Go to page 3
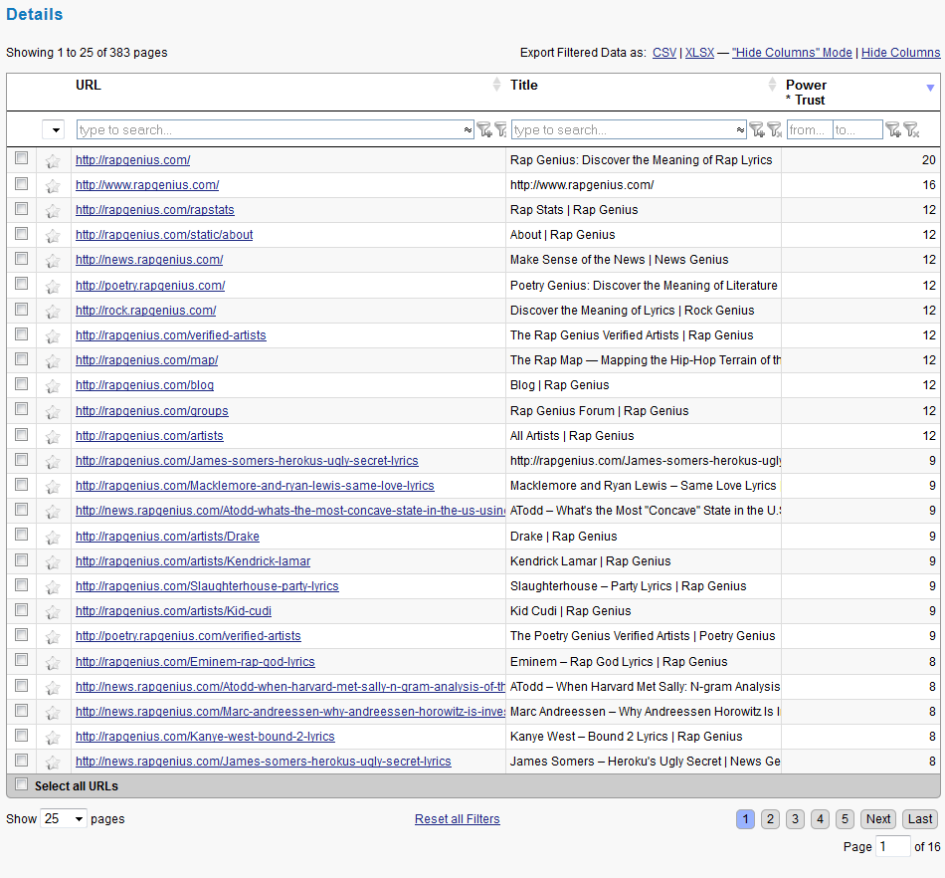The width and height of the screenshot is (945, 878). pyautogui.click(x=795, y=819)
